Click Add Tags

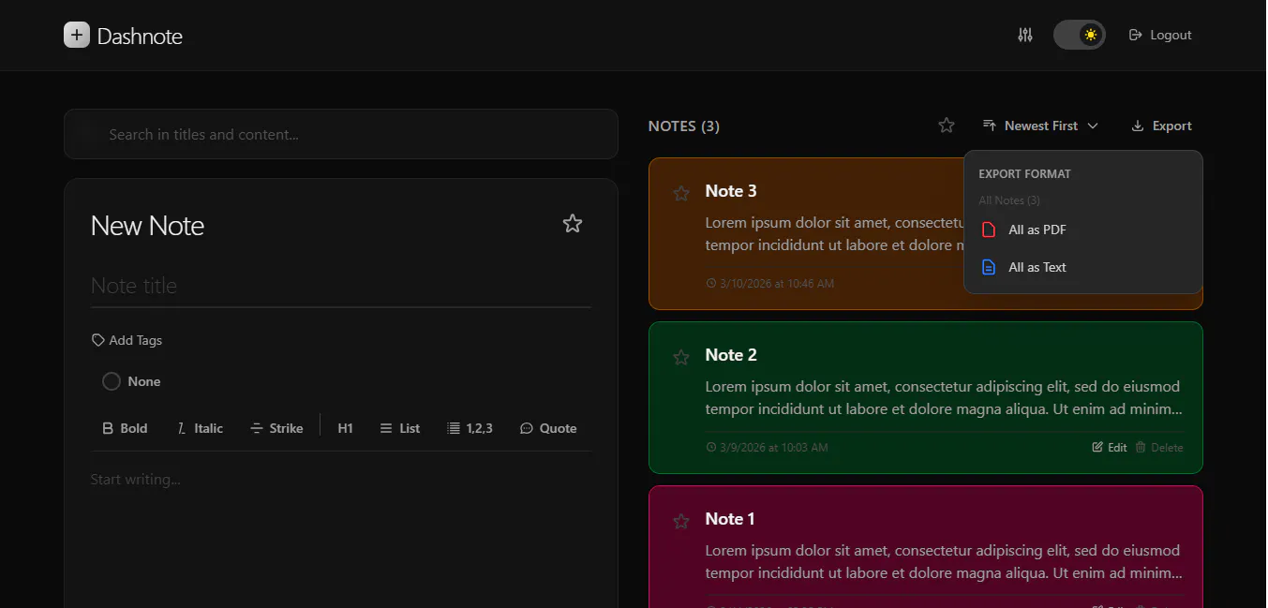click(127, 340)
